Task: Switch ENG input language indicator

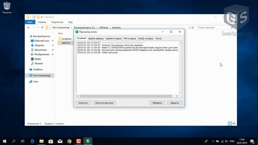Action: (232, 141)
